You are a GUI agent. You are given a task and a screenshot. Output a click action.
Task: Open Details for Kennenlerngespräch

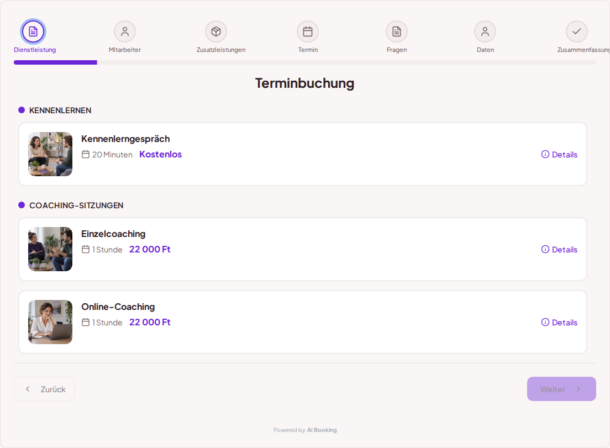click(x=559, y=154)
